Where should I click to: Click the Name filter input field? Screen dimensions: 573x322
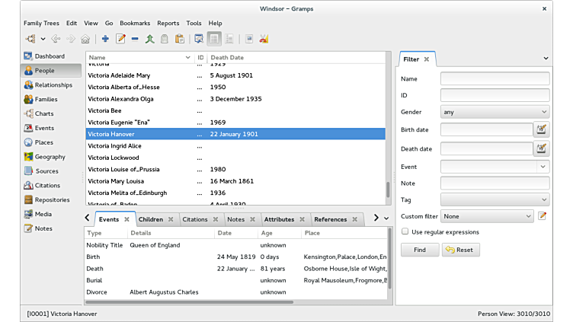(x=495, y=78)
